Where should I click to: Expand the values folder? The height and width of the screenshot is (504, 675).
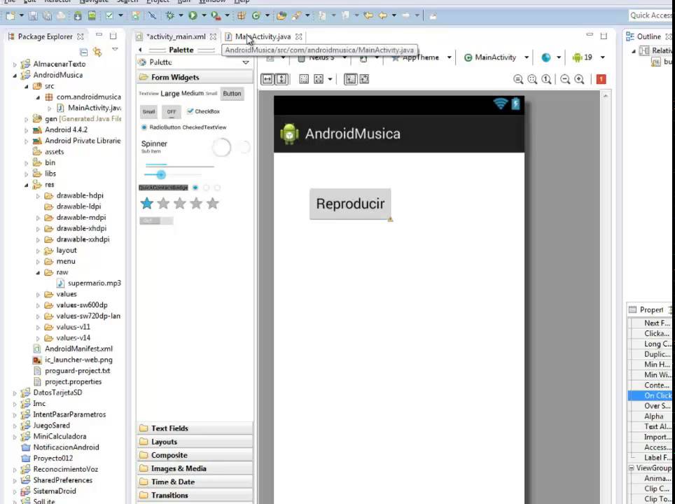point(38,295)
